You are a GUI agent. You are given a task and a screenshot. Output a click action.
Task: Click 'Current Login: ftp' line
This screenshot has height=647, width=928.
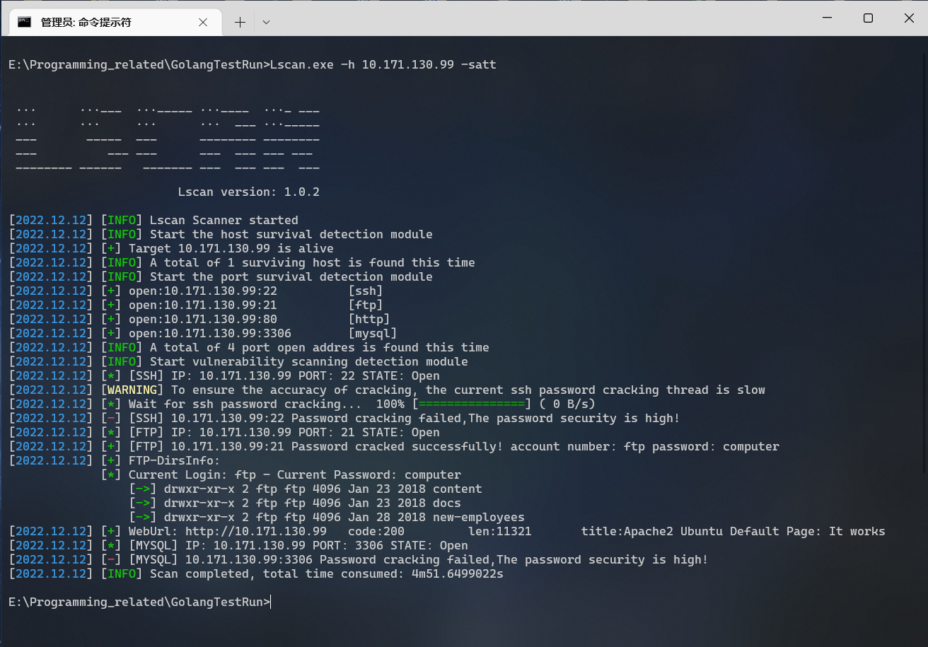pos(281,474)
